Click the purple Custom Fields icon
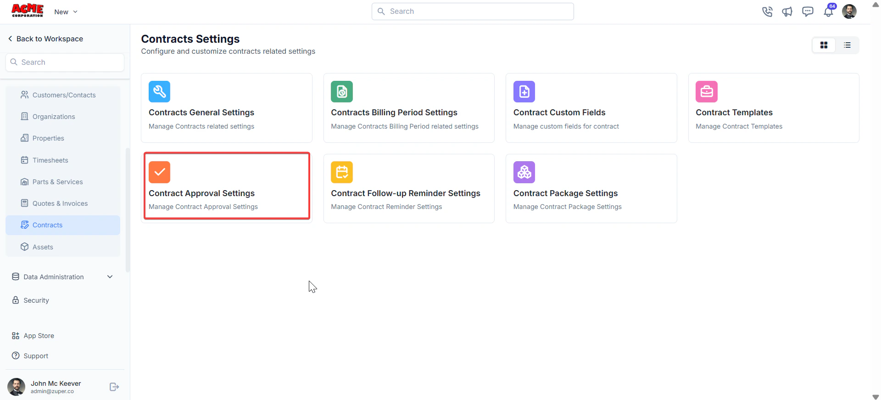Image resolution: width=881 pixels, height=400 pixels. [524, 91]
